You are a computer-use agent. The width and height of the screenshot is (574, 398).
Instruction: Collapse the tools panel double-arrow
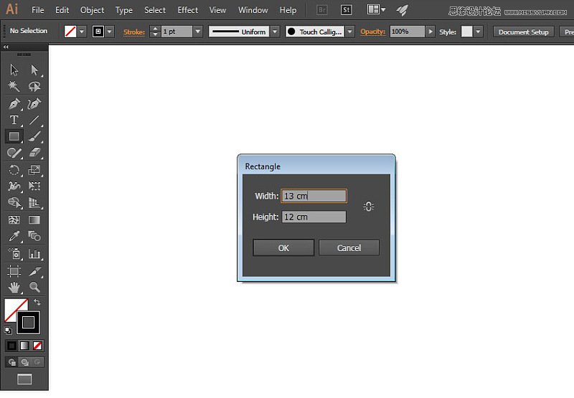[x=6, y=47]
